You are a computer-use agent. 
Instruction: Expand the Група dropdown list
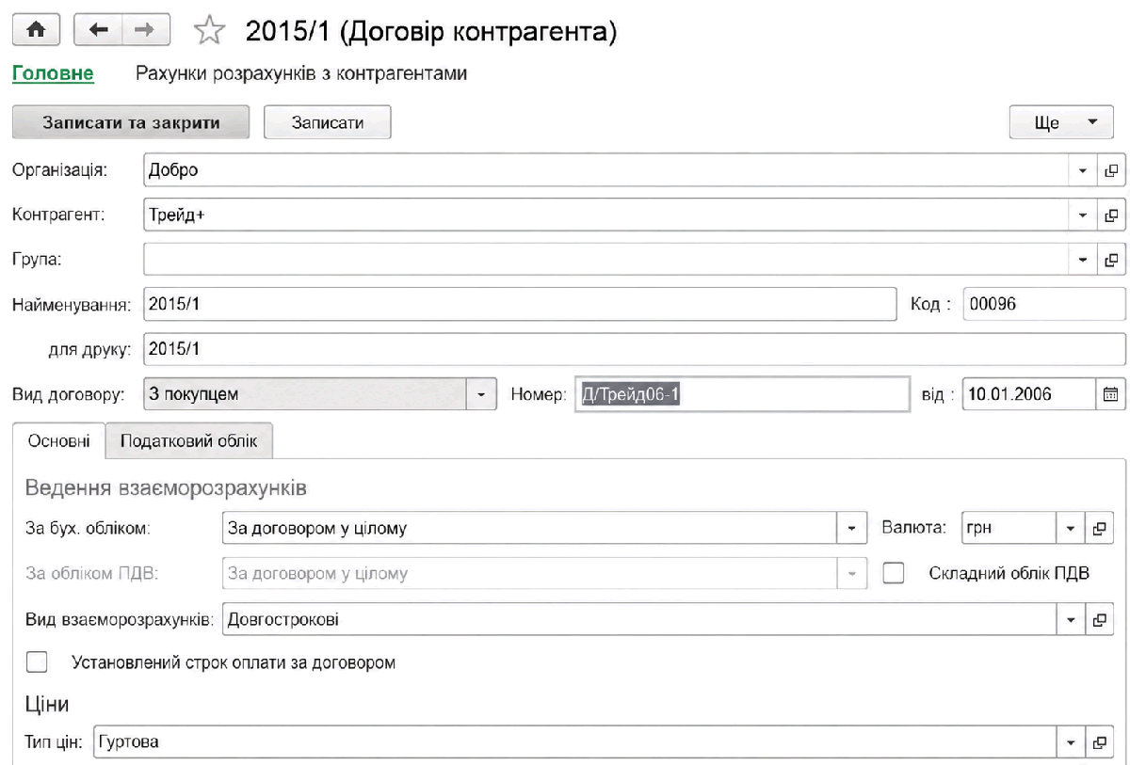click(1083, 260)
